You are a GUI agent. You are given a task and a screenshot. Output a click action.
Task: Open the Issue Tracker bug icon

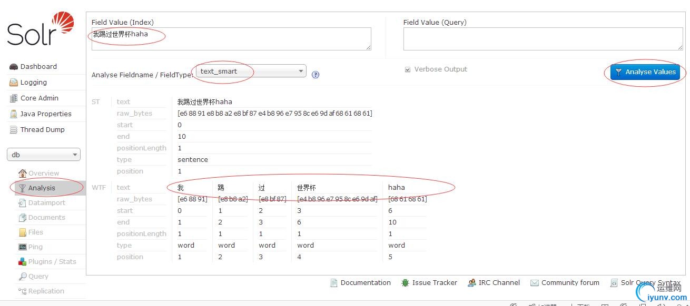(x=405, y=283)
